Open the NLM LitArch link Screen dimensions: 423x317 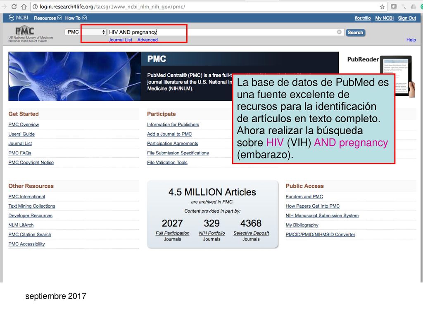21,225
